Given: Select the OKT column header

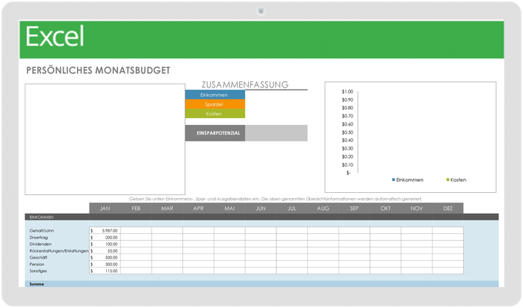Looking at the screenshot, I should click(x=386, y=209).
